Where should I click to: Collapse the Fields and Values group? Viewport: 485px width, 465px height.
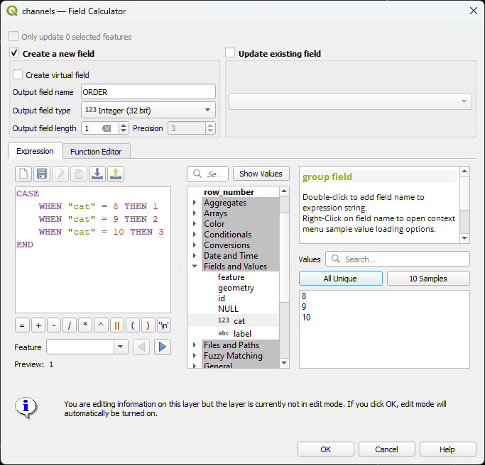tap(195, 267)
